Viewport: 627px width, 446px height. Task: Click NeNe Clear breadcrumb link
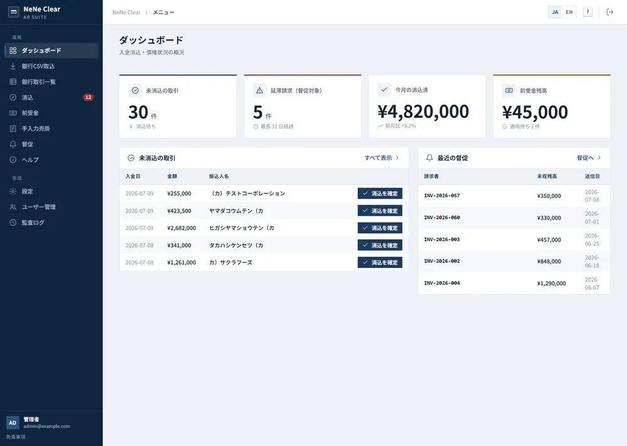(x=127, y=13)
